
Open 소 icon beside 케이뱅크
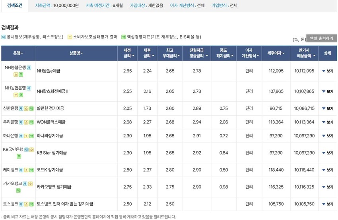coord(26,170)
